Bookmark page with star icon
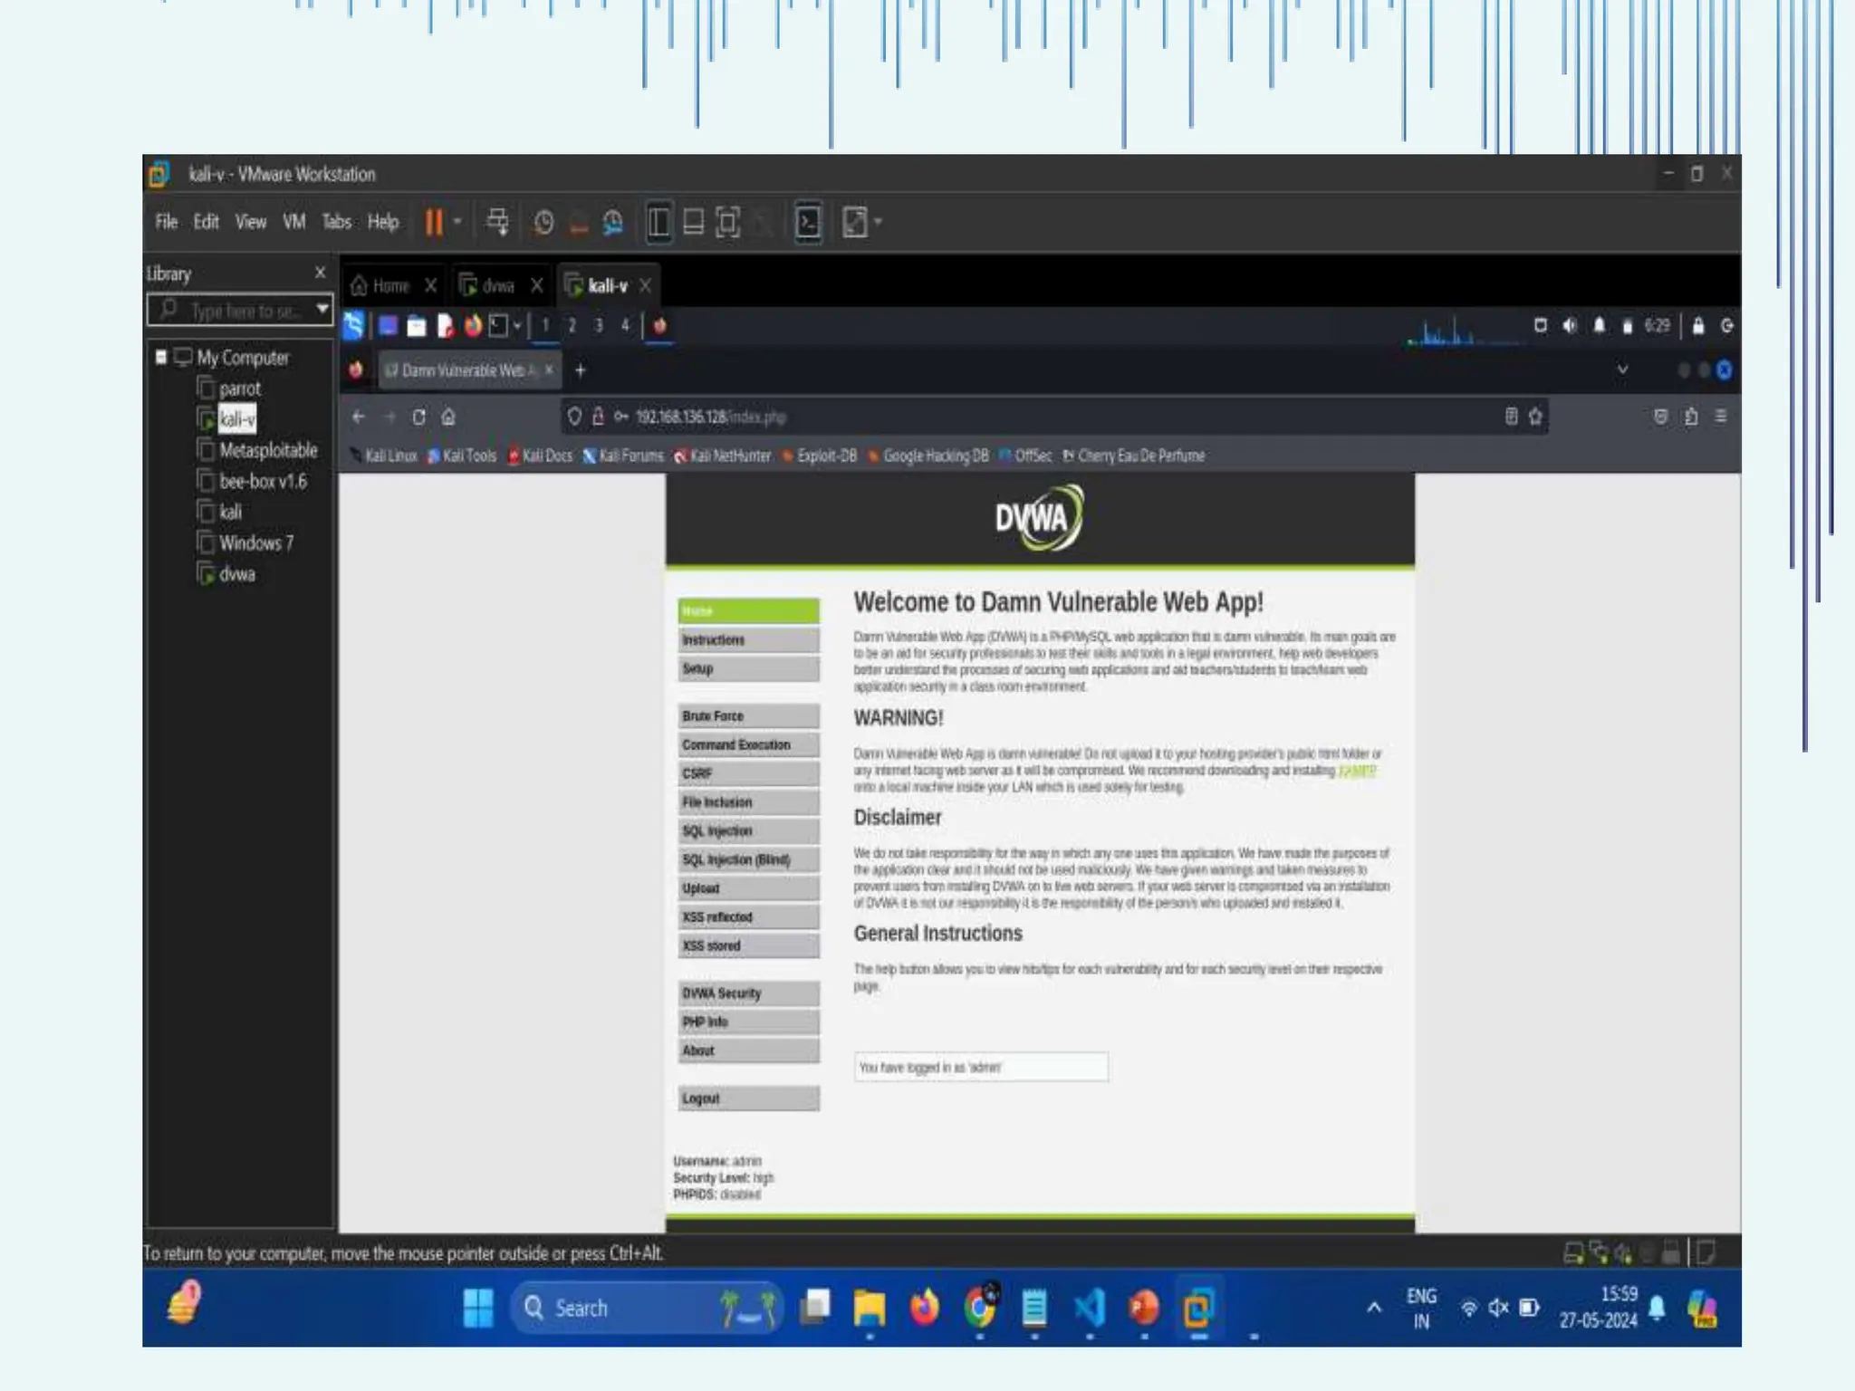Viewport: 1855px width, 1391px height. [x=1535, y=417]
